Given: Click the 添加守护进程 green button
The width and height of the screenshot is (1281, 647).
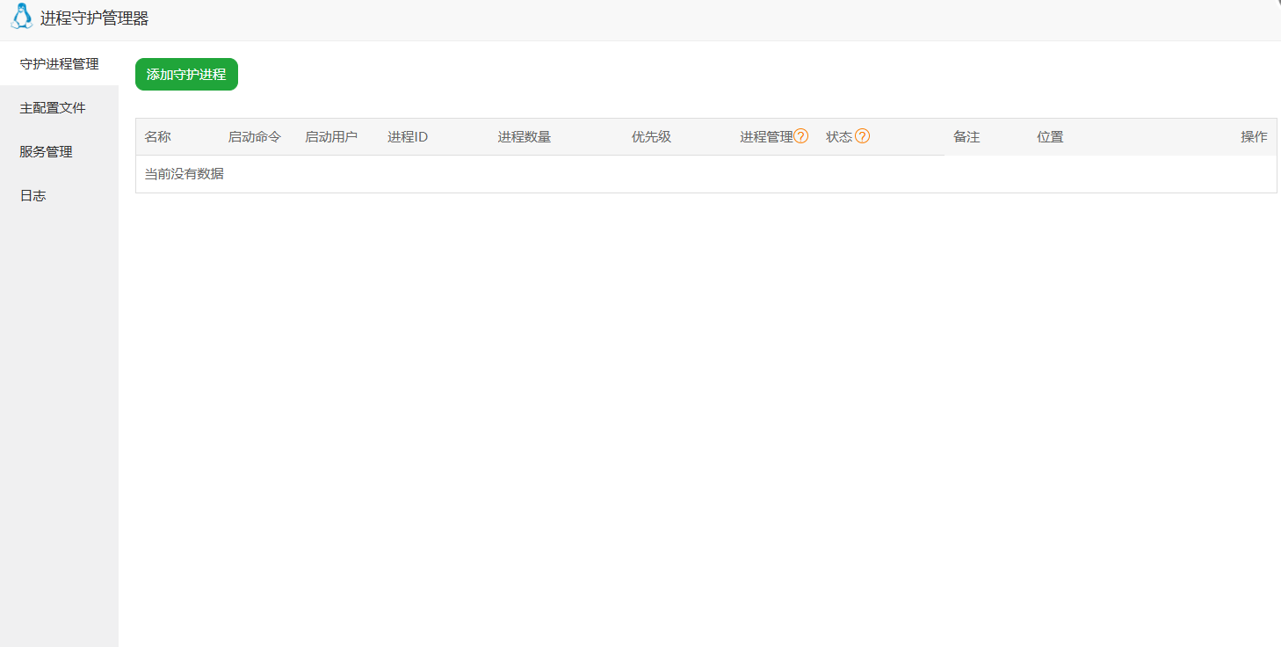Looking at the screenshot, I should pos(186,74).
